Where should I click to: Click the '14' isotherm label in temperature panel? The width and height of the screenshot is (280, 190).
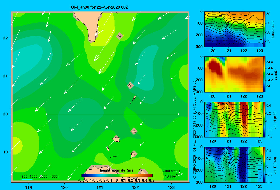(x=228, y=39)
